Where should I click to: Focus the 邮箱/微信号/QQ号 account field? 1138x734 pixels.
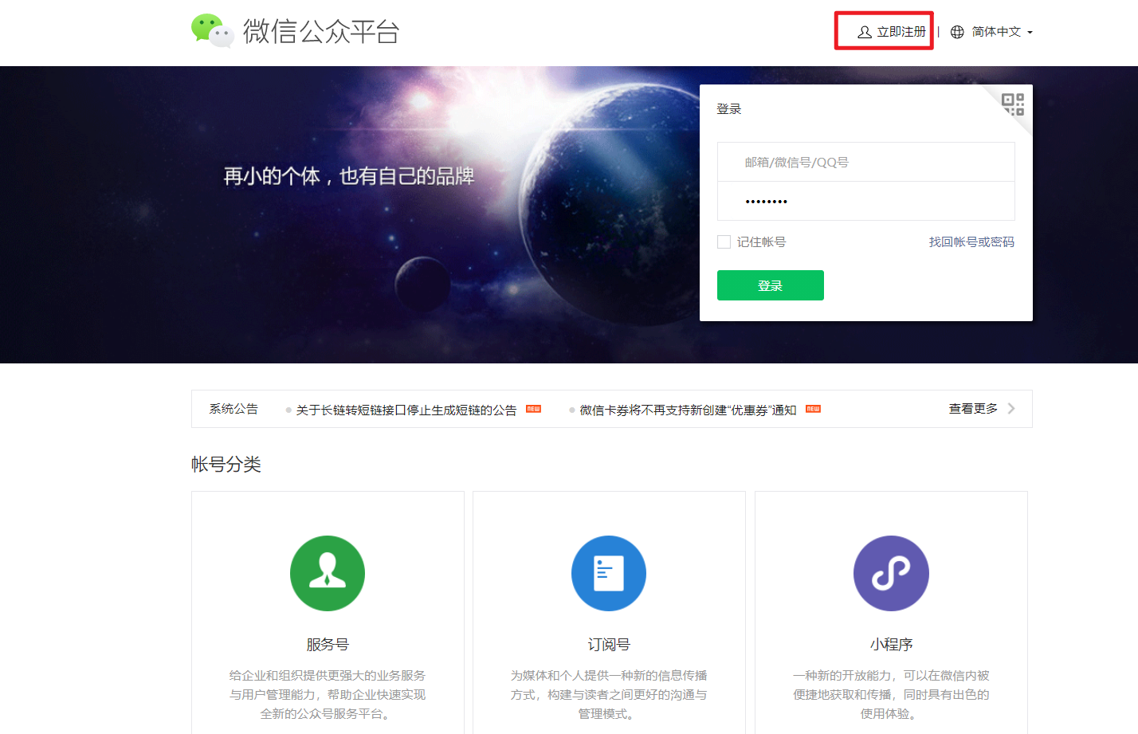click(x=866, y=162)
